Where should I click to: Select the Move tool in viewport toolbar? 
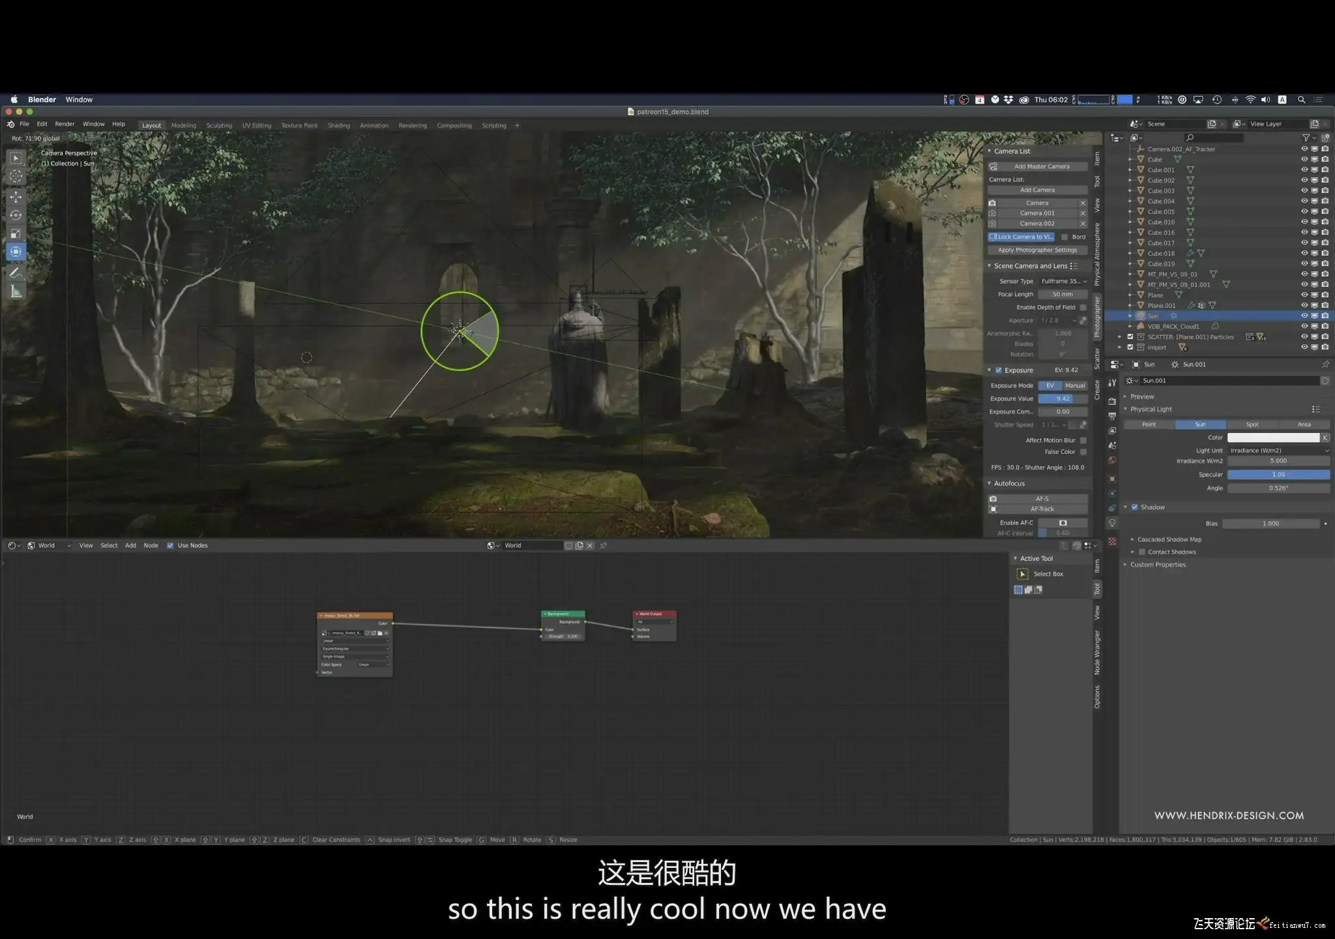click(16, 196)
